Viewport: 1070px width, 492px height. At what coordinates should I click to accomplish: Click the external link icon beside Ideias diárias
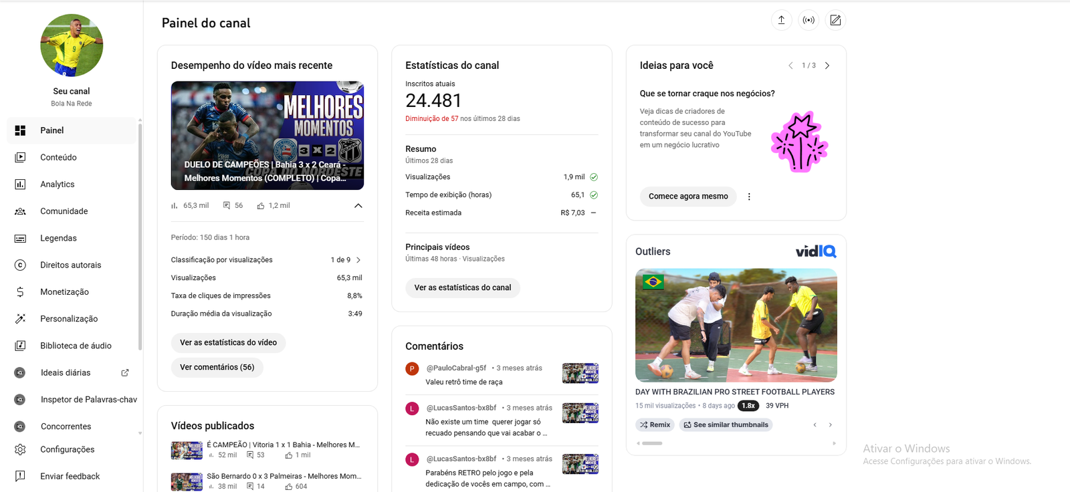[x=124, y=372]
